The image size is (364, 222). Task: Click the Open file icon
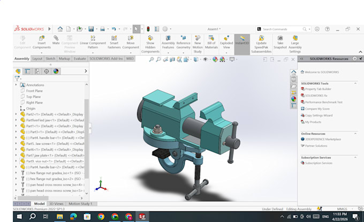(x=79, y=29)
